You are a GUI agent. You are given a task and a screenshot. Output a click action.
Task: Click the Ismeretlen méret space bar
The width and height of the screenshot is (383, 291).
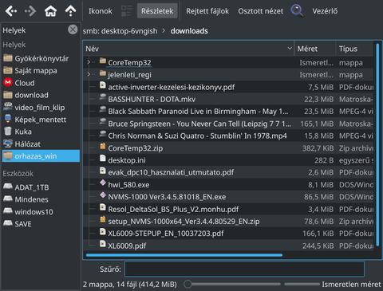click(x=302, y=284)
